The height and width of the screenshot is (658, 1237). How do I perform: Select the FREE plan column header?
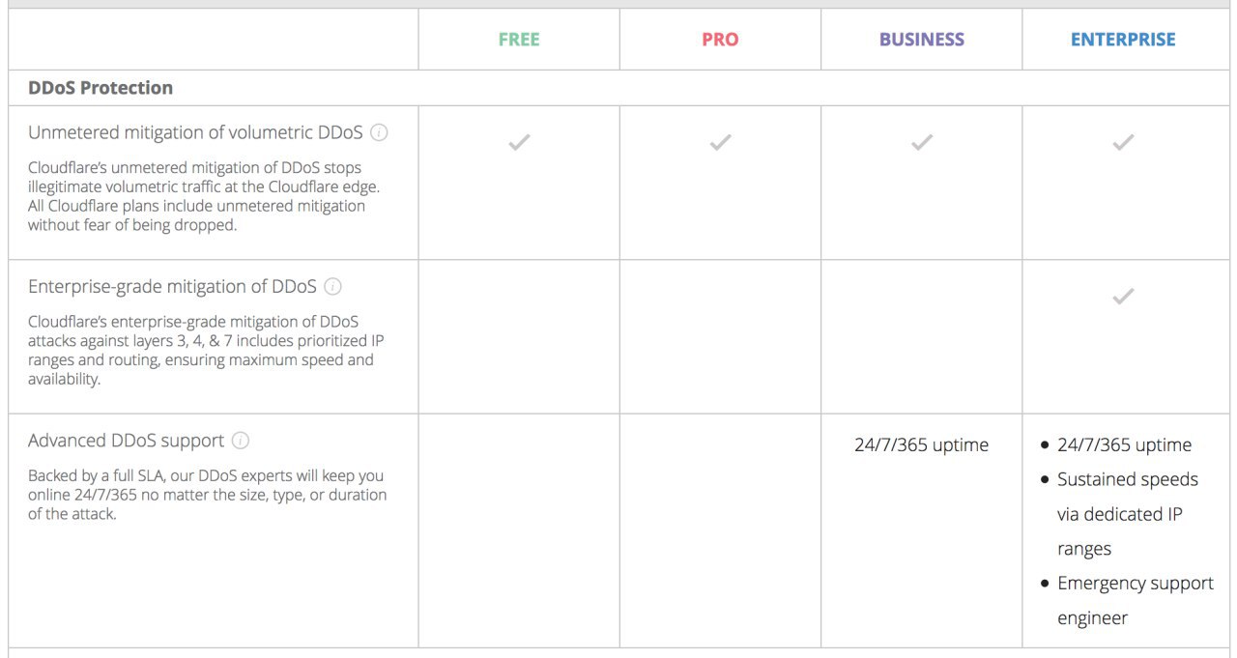tap(519, 40)
